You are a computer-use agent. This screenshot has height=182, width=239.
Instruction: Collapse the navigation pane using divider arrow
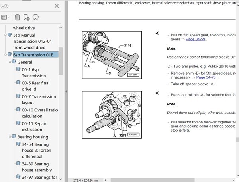[x=66, y=92]
